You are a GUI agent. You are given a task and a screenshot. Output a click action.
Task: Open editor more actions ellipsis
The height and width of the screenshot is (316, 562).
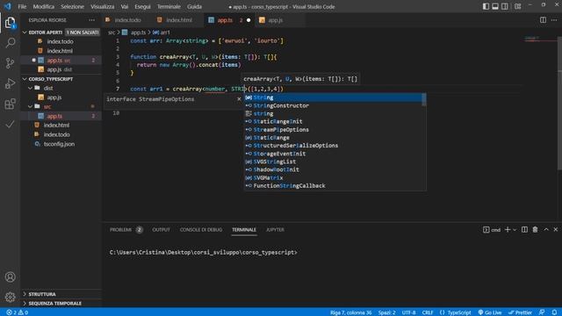[554, 20]
